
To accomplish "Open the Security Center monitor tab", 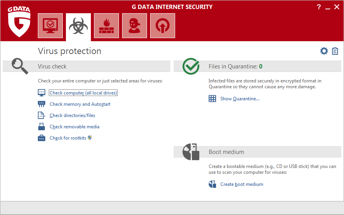I will 50,26.
